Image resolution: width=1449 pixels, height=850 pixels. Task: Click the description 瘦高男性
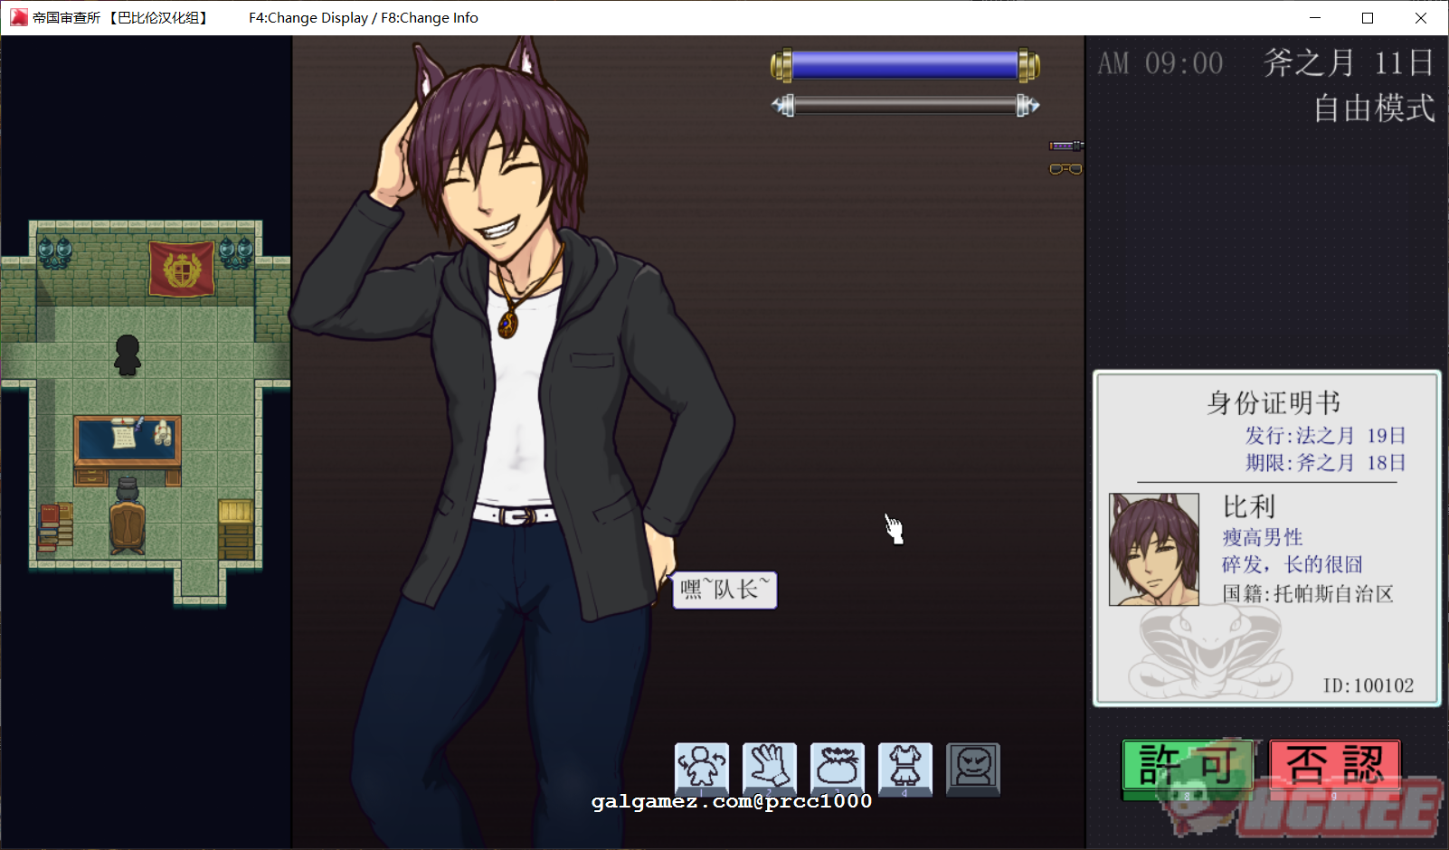click(1263, 538)
